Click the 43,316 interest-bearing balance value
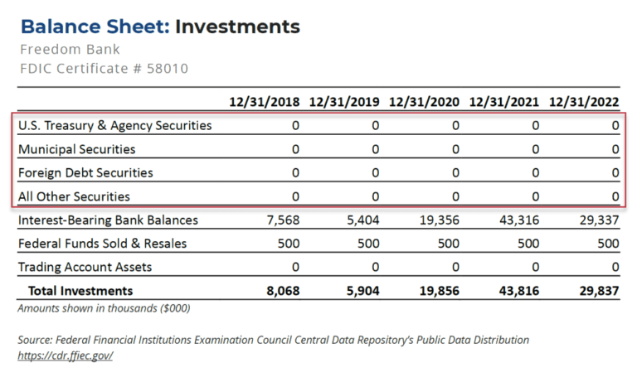 [x=523, y=220]
